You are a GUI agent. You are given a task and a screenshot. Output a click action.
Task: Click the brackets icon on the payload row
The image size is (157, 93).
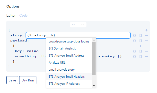[x=141, y=41]
